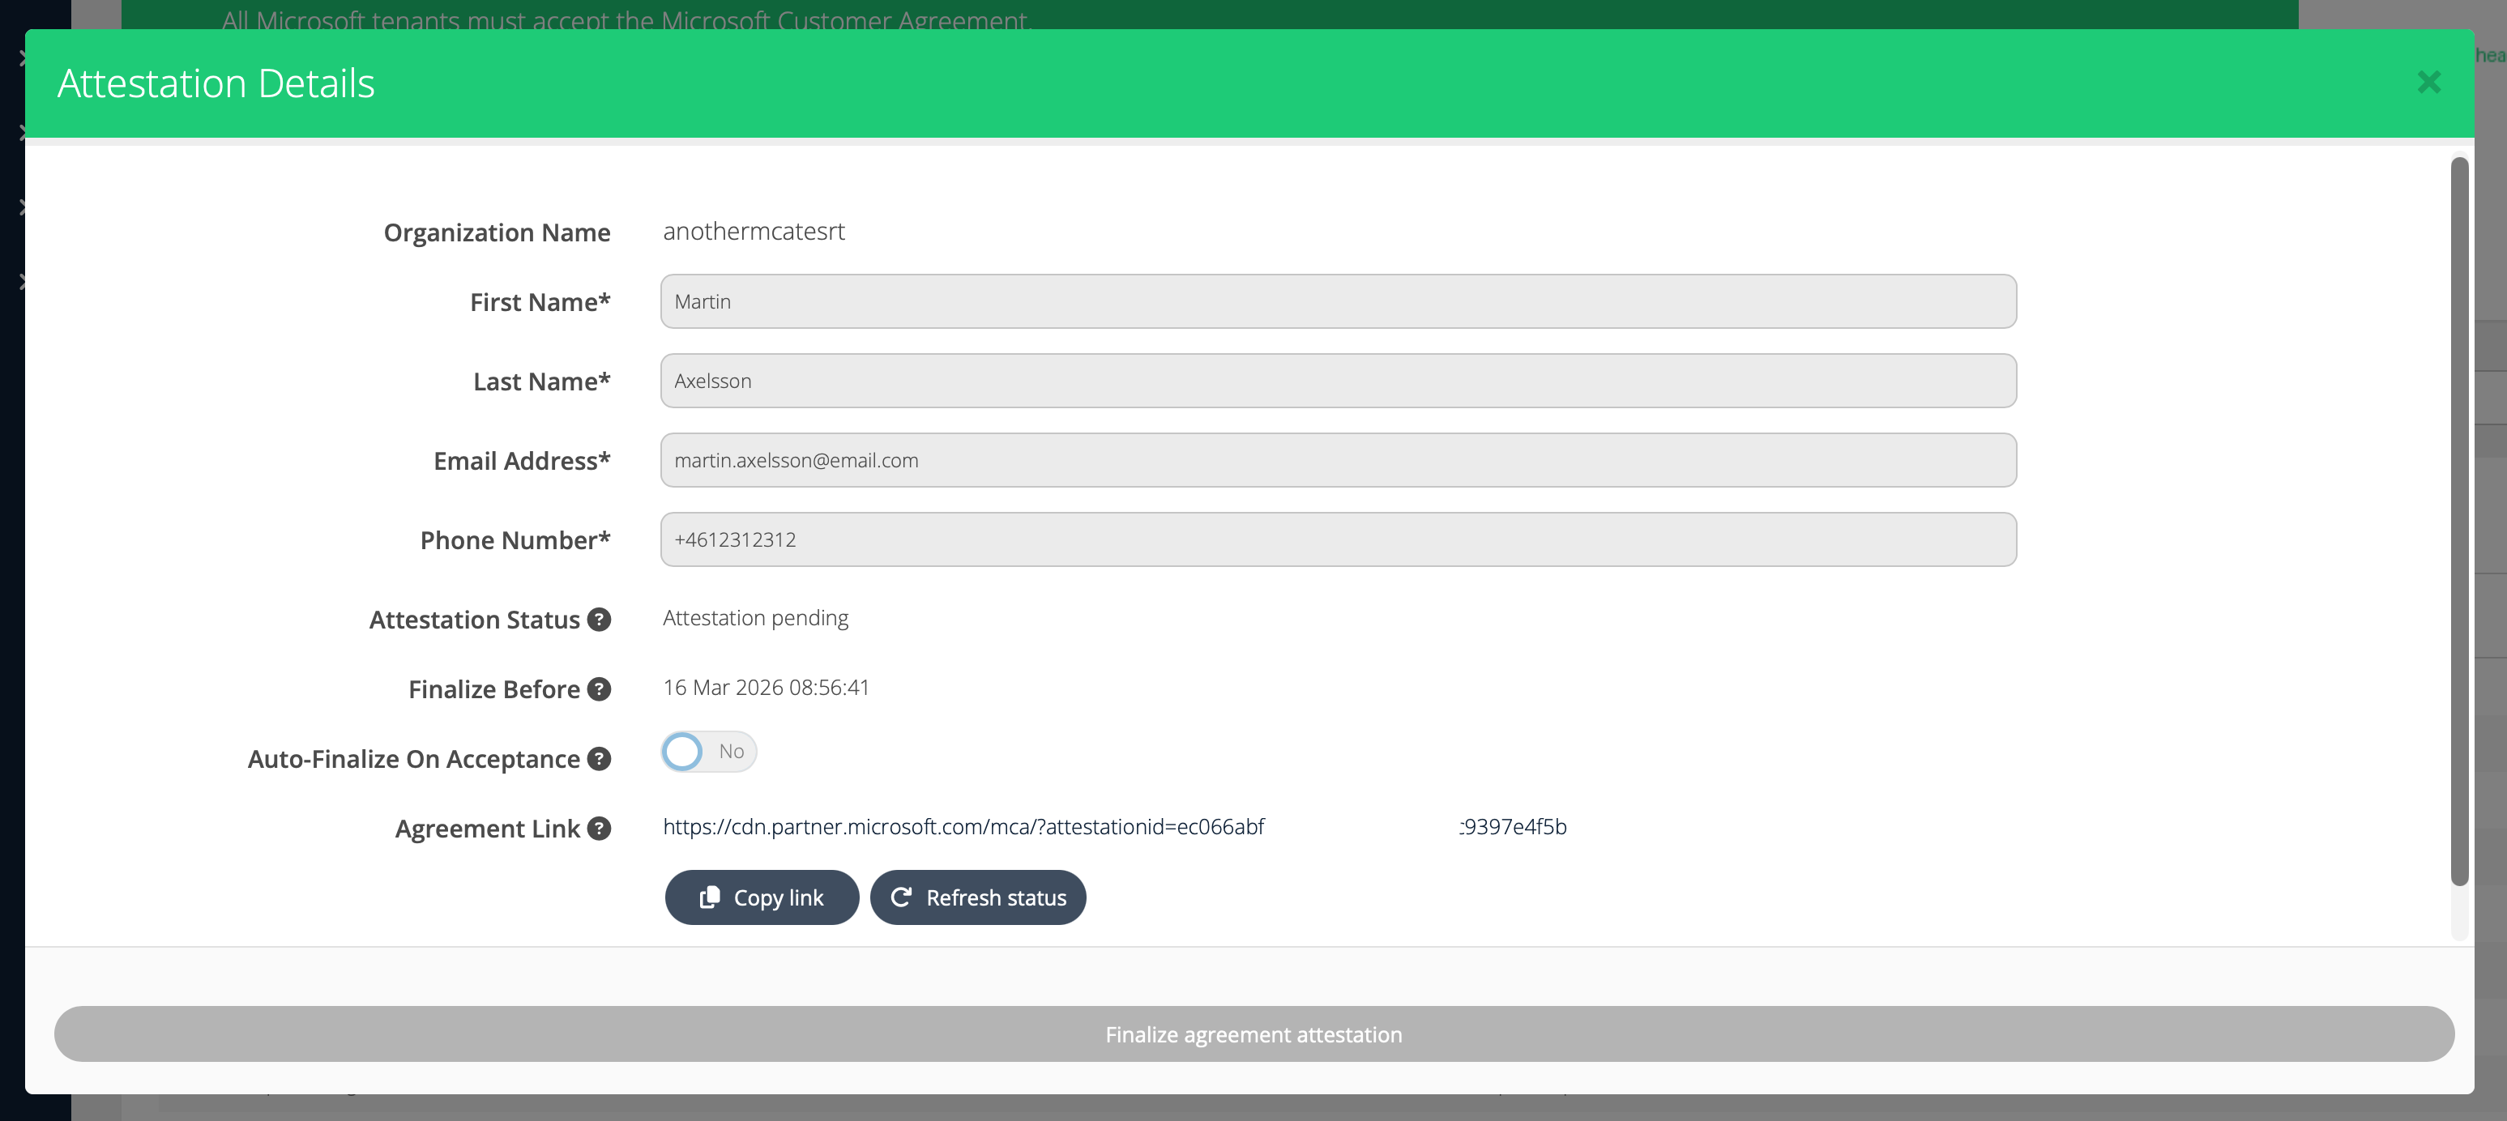The width and height of the screenshot is (2507, 1121).
Task: Open the Auto-Finalize On Acceptance help icon
Action: 600,759
